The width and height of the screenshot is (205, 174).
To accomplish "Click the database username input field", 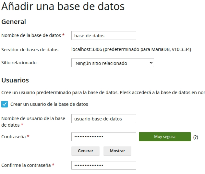I will pos(104,118).
